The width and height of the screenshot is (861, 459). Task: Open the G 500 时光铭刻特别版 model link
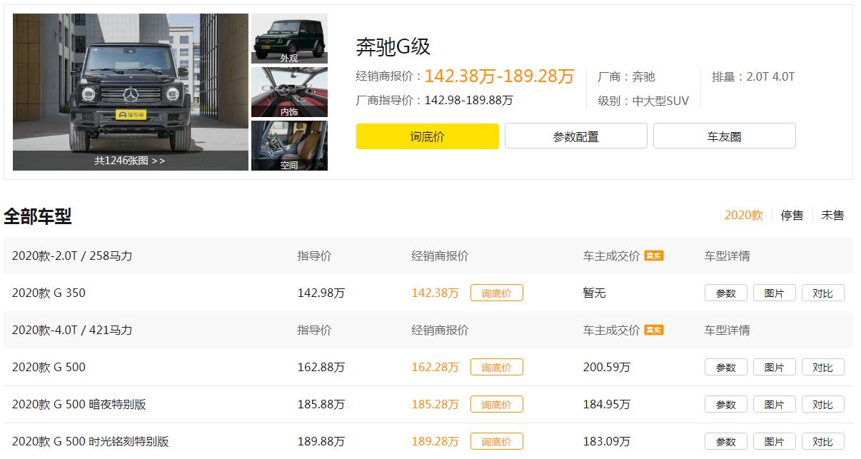[x=91, y=441]
